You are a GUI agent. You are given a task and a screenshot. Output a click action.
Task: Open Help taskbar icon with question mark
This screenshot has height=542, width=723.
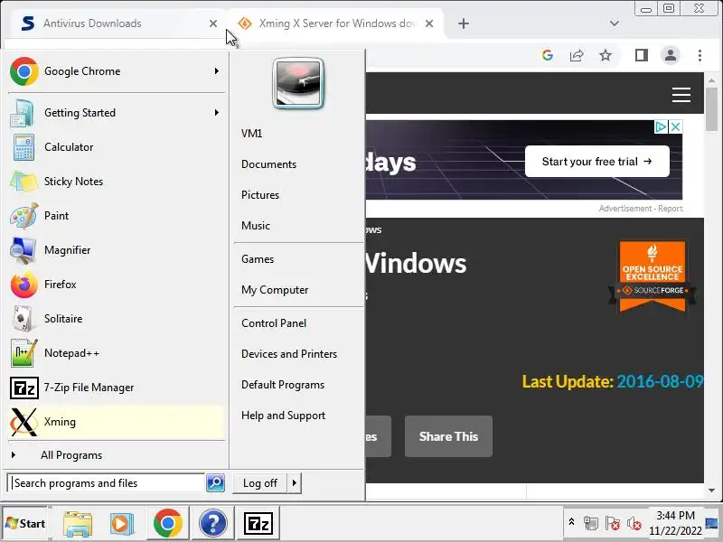212,523
